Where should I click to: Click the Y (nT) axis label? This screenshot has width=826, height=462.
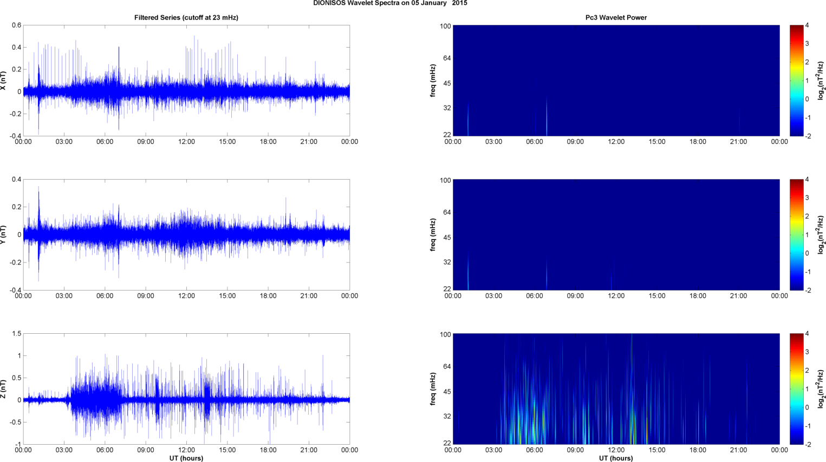point(4,235)
